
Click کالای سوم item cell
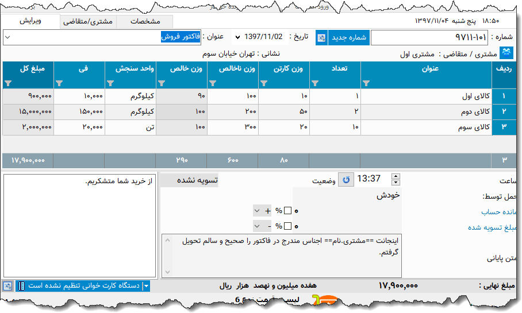[426, 127]
